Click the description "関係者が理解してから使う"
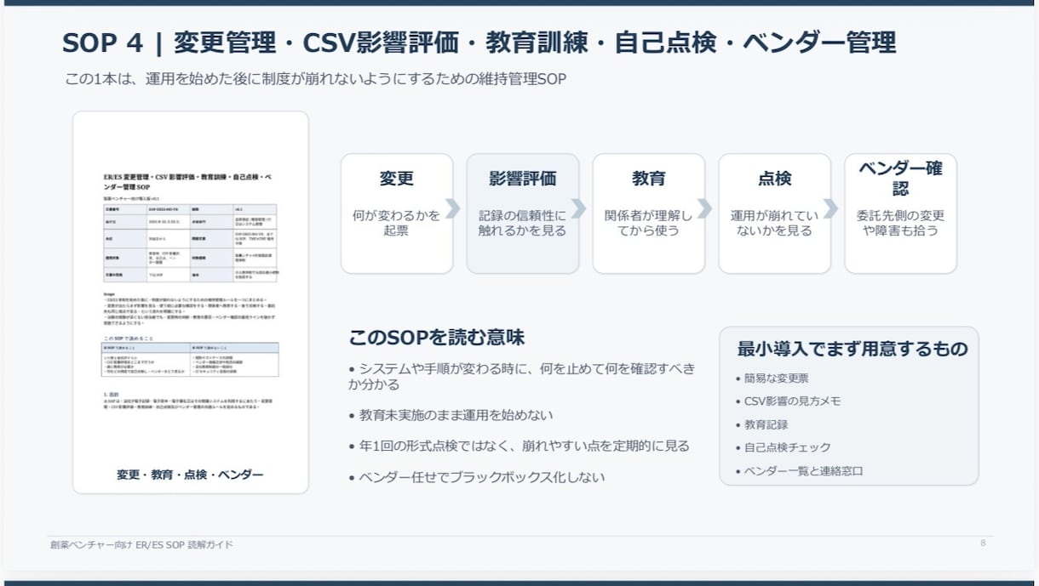 coord(649,223)
